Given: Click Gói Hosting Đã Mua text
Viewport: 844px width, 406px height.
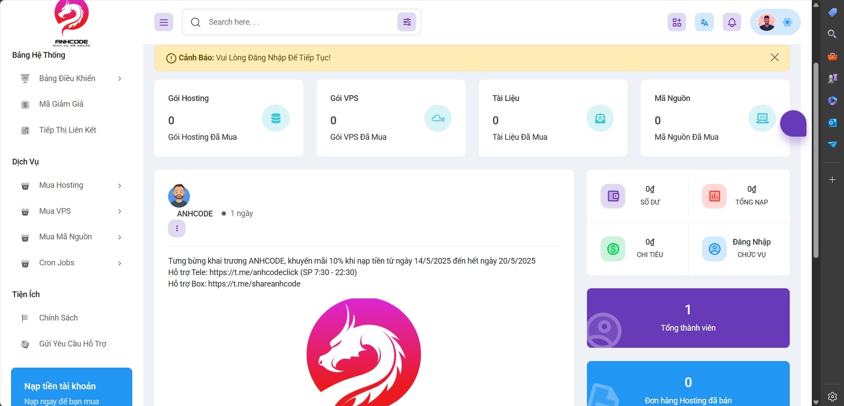Looking at the screenshot, I should tap(202, 137).
